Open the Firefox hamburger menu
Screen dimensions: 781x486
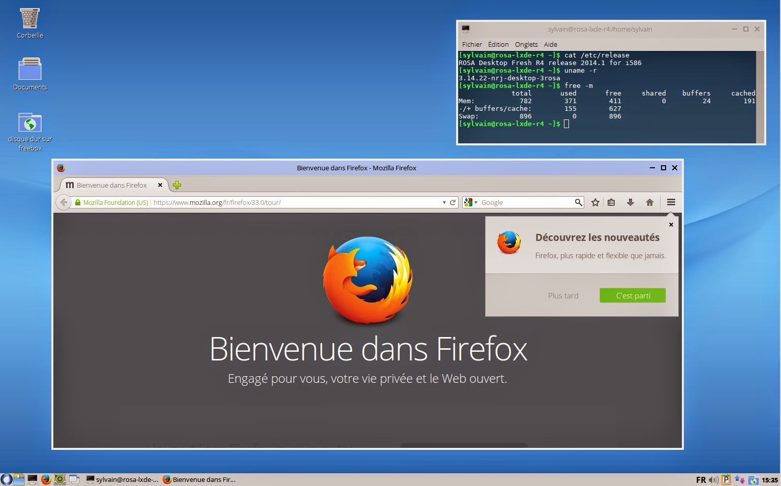pos(671,202)
